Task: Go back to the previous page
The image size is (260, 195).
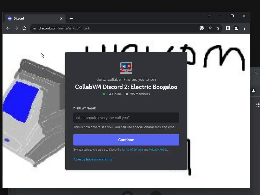Action: pyautogui.click(x=8, y=28)
